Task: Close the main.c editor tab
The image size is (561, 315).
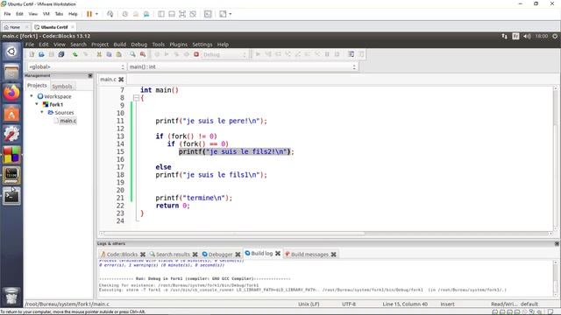Action: tap(121, 80)
